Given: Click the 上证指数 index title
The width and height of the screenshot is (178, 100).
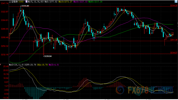Looking at the screenshot, I should 13,2.
